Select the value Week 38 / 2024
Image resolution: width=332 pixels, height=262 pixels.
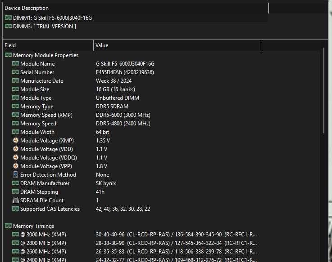point(114,81)
